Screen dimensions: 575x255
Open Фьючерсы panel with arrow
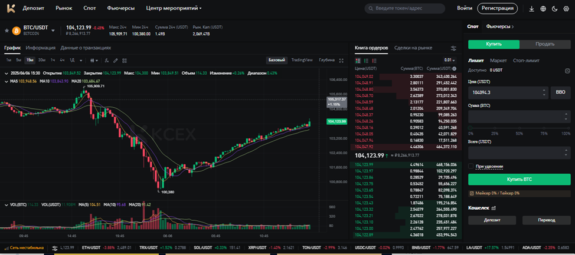(x=500, y=27)
